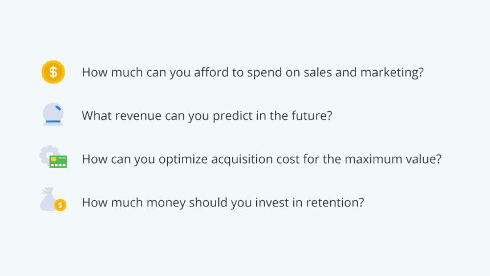Open the retention investment question

click(222, 202)
